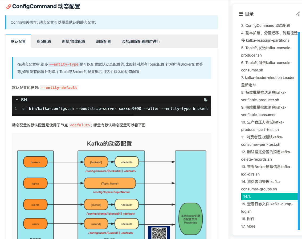This screenshot has width=302, height=239.
Task: Go to 9. kafka-verifiable-consumer section
Action: [263, 111]
